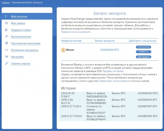Open Партнерская программа page
The image size is (164, 131).
tap(26, 43)
